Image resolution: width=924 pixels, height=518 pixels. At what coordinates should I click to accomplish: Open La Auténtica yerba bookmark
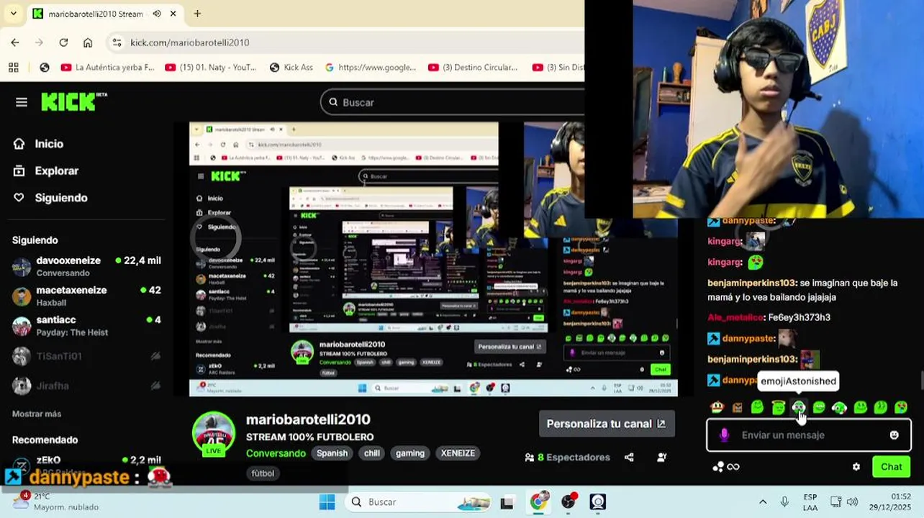click(x=108, y=68)
